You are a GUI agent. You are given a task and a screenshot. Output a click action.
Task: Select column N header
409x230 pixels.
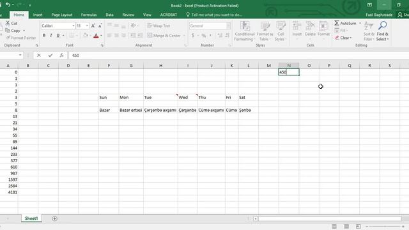(289, 65)
